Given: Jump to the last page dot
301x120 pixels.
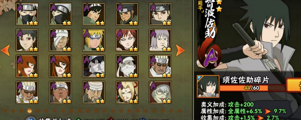Looking at the screenshot, I should (179, 111).
